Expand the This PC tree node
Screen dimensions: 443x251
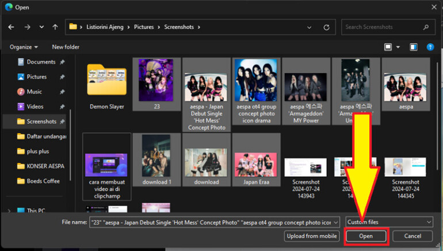click(9, 211)
